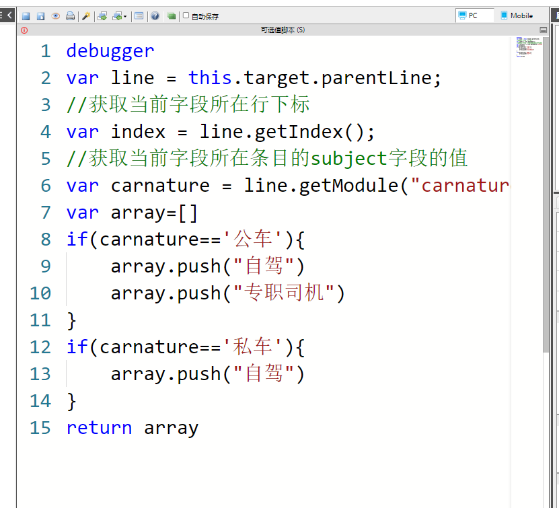This screenshot has height=508, width=559.
Task: Click the import window icon without arrow
Action: pos(102,16)
